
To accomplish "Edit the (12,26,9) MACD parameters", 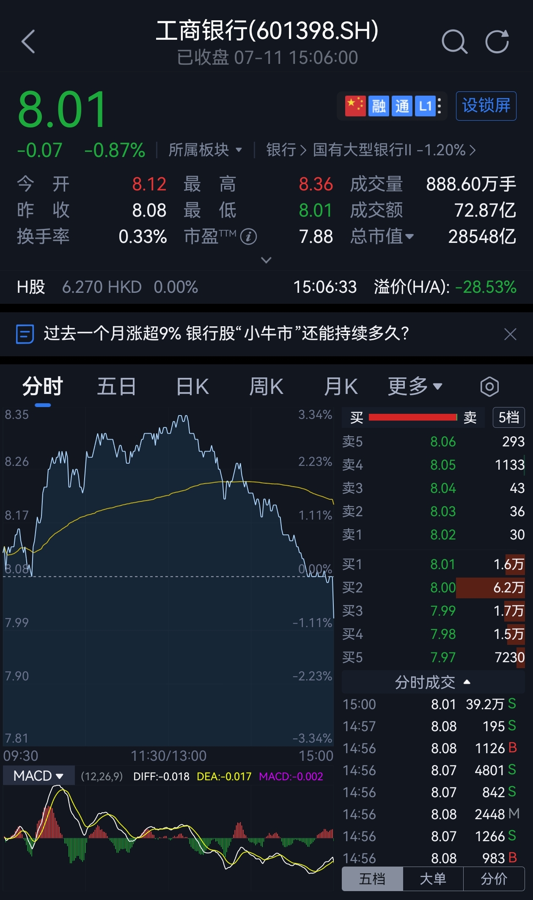I will tap(102, 776).
